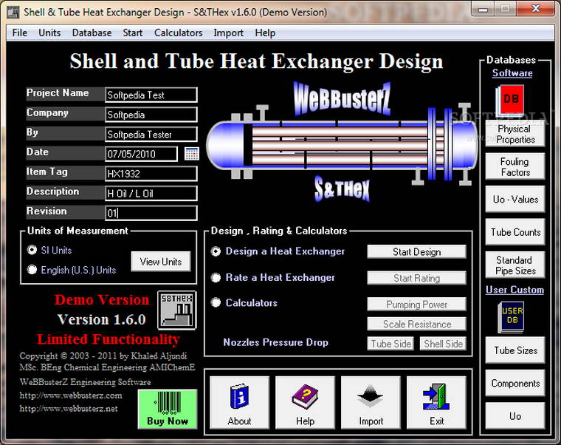This screenshot has width=561, height=445.
Task: Open the Import menu
Action: [x=228, y=33]
